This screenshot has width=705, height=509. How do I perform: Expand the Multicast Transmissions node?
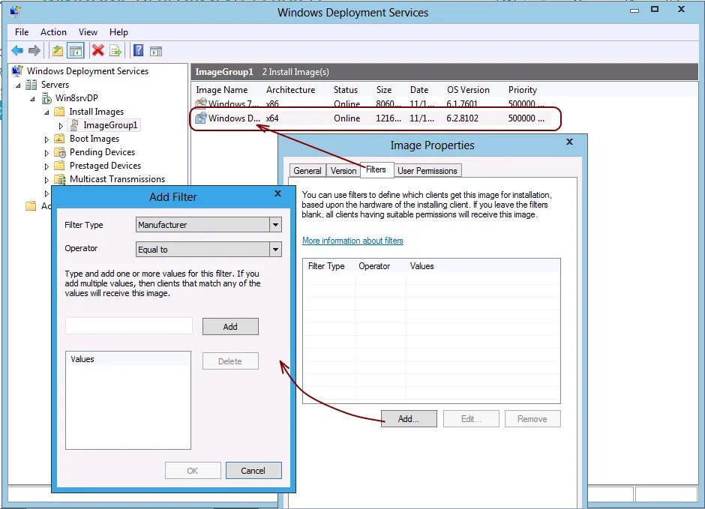tap(46, 180)
